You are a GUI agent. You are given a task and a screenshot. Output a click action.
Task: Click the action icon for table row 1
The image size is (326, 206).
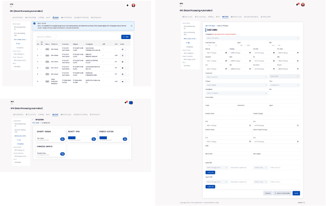click(x=123, y=49)
